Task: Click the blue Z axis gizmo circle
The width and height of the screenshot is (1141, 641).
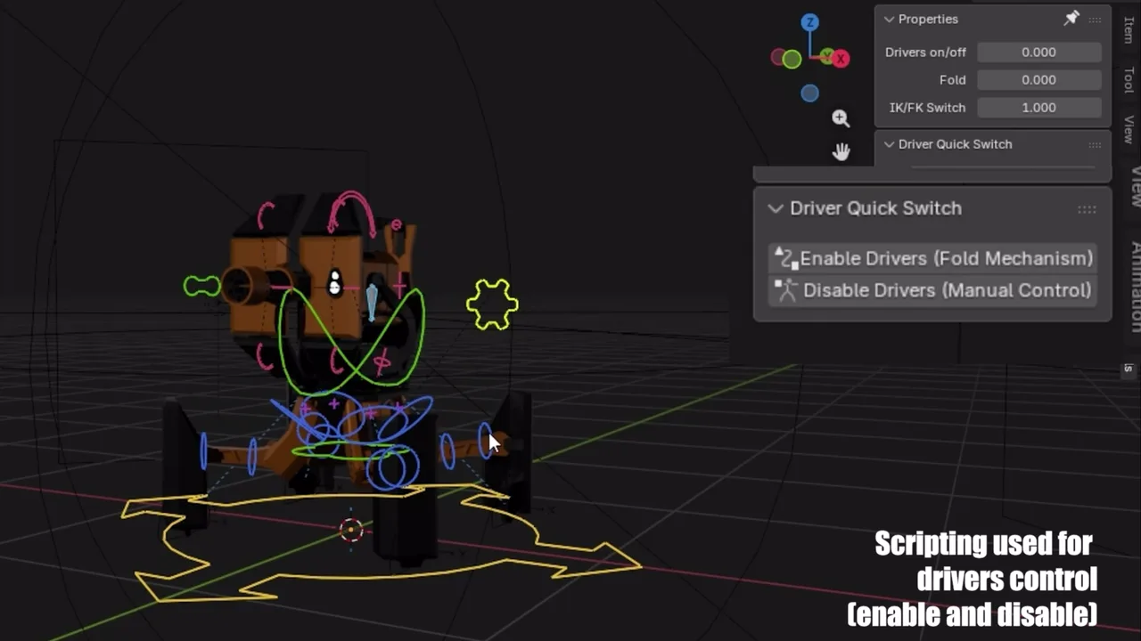Action: click(809, 23)
